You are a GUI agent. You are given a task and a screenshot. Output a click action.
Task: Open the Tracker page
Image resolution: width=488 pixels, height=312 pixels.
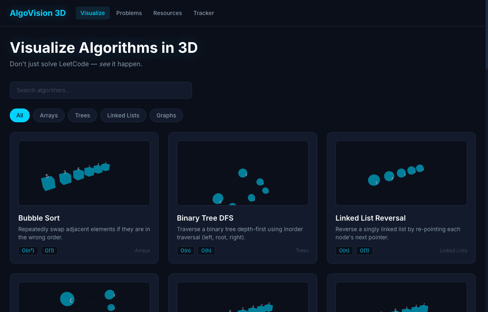203,13
